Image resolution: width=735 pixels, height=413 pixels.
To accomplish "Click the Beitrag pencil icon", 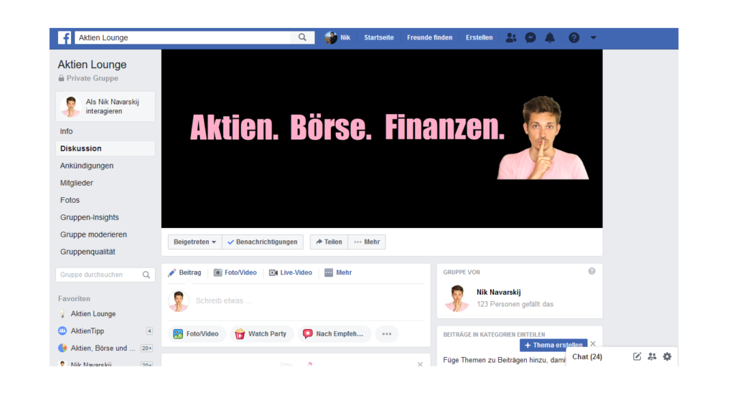I will [x=172, y=272].
